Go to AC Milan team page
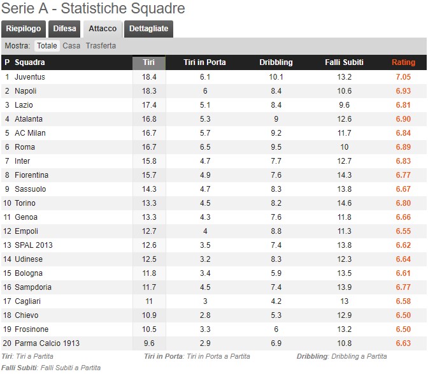This screenshot has width=428, height=374. coord(30,133)
